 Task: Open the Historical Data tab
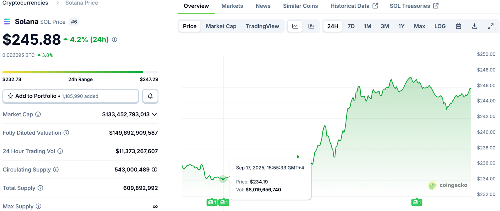tap(354, 6)
